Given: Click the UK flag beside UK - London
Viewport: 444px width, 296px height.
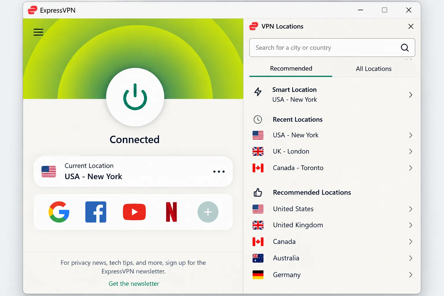Looking at the screenshot, I should pyautogui.click(x=258, y=151).
